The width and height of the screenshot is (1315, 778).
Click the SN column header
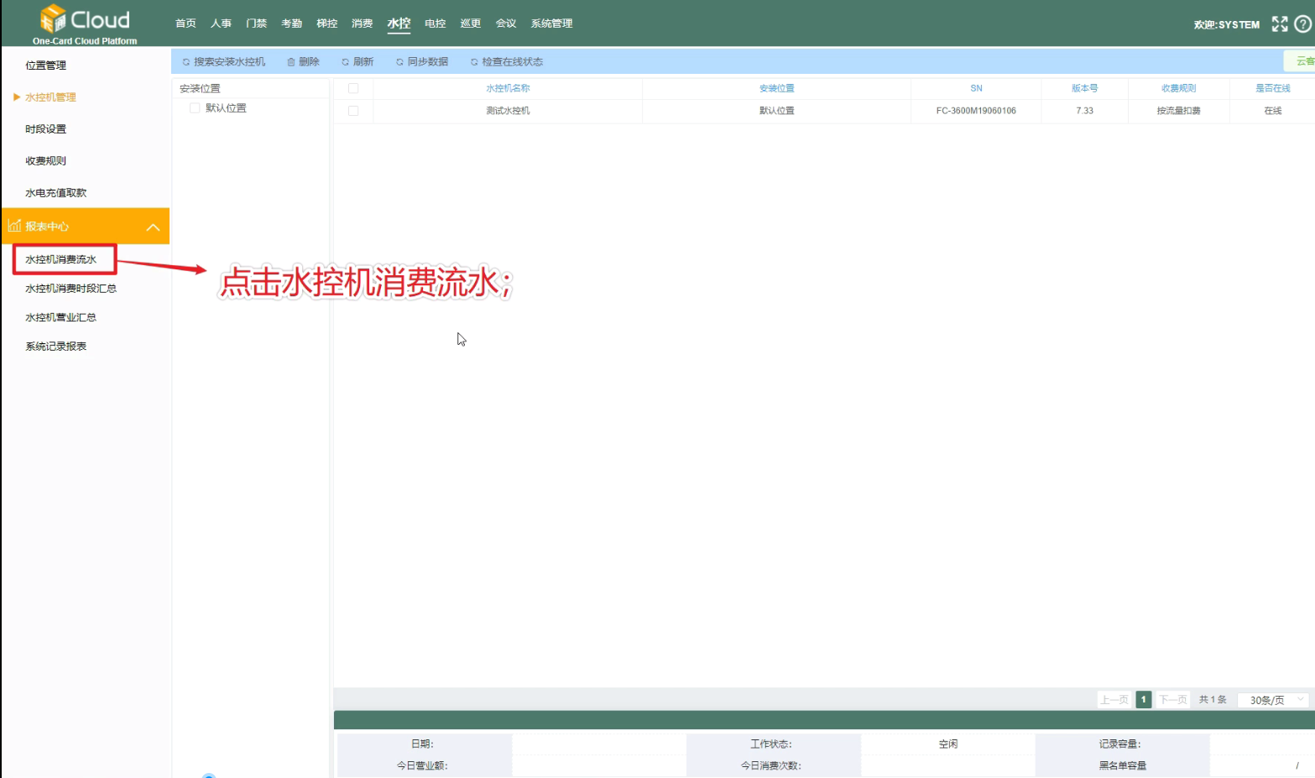coord(976,88)
